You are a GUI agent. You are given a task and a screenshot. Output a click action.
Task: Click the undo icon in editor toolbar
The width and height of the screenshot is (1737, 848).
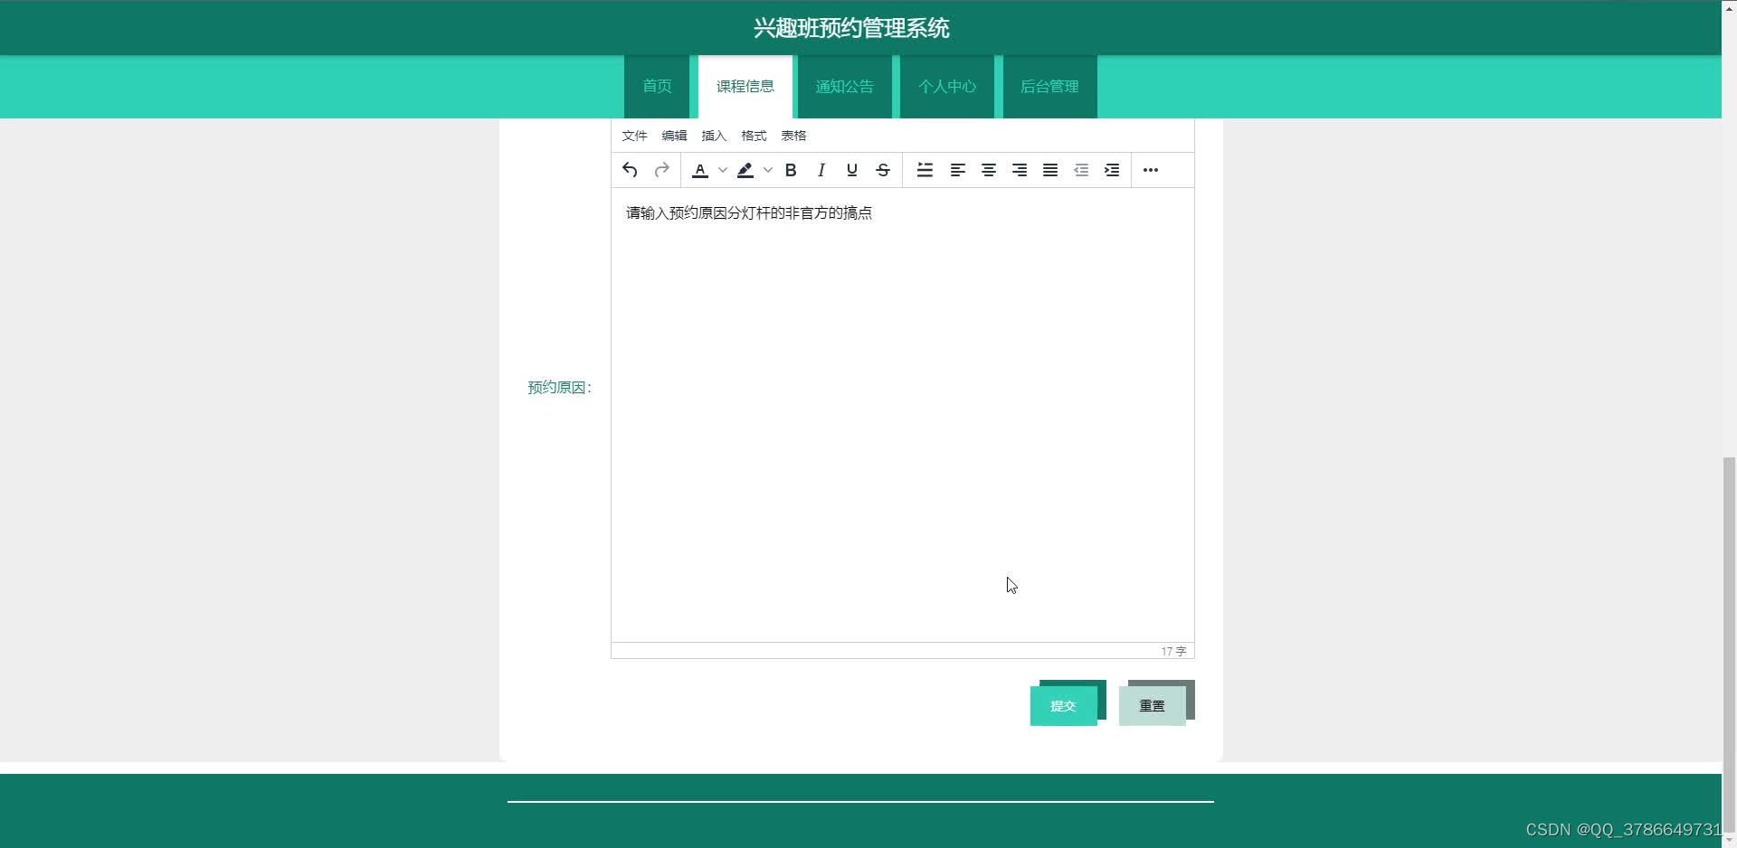(630, 170)
